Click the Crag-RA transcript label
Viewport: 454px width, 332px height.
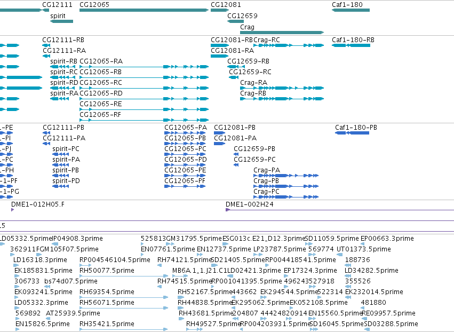[x=253, y=83]
